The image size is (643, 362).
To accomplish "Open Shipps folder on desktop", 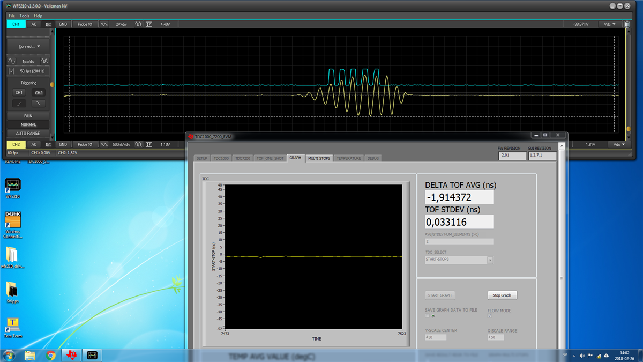I will (13, 292).
